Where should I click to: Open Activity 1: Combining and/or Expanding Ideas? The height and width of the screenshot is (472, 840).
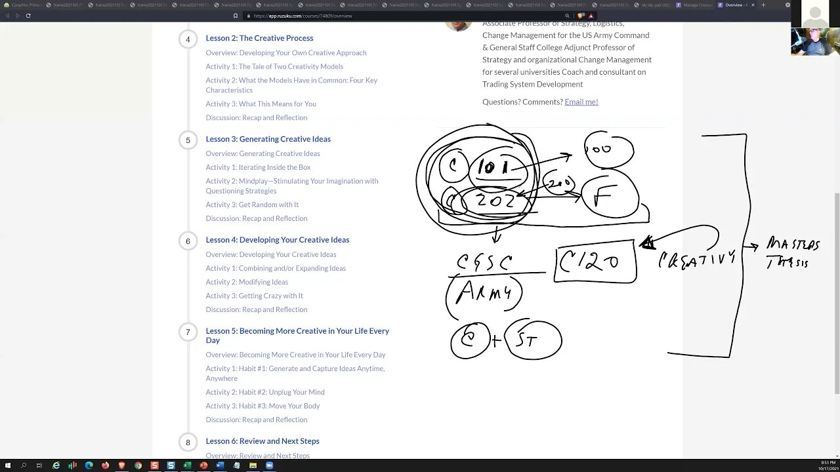tap(276, 268)
